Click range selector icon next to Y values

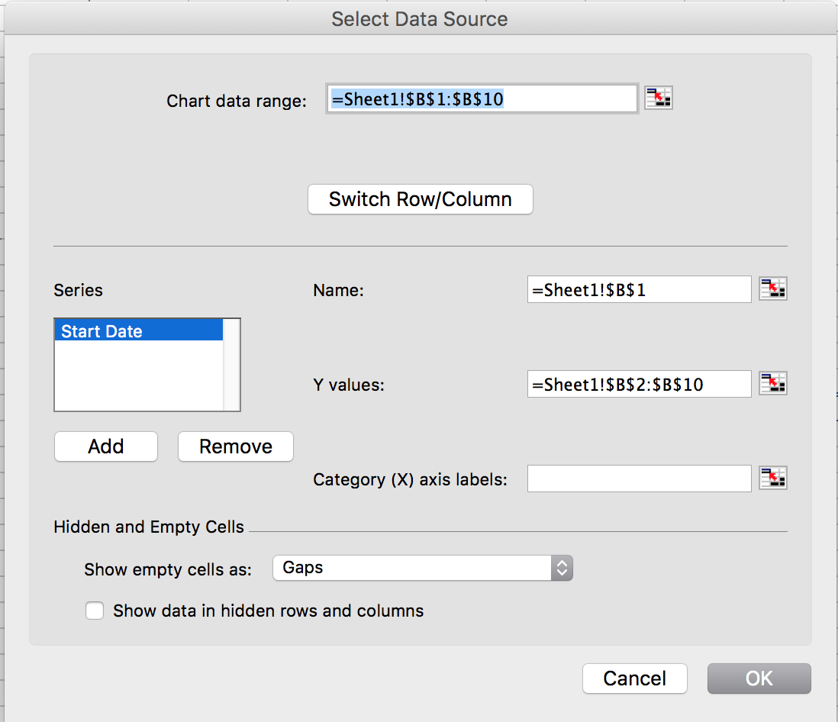coord(773,384)
